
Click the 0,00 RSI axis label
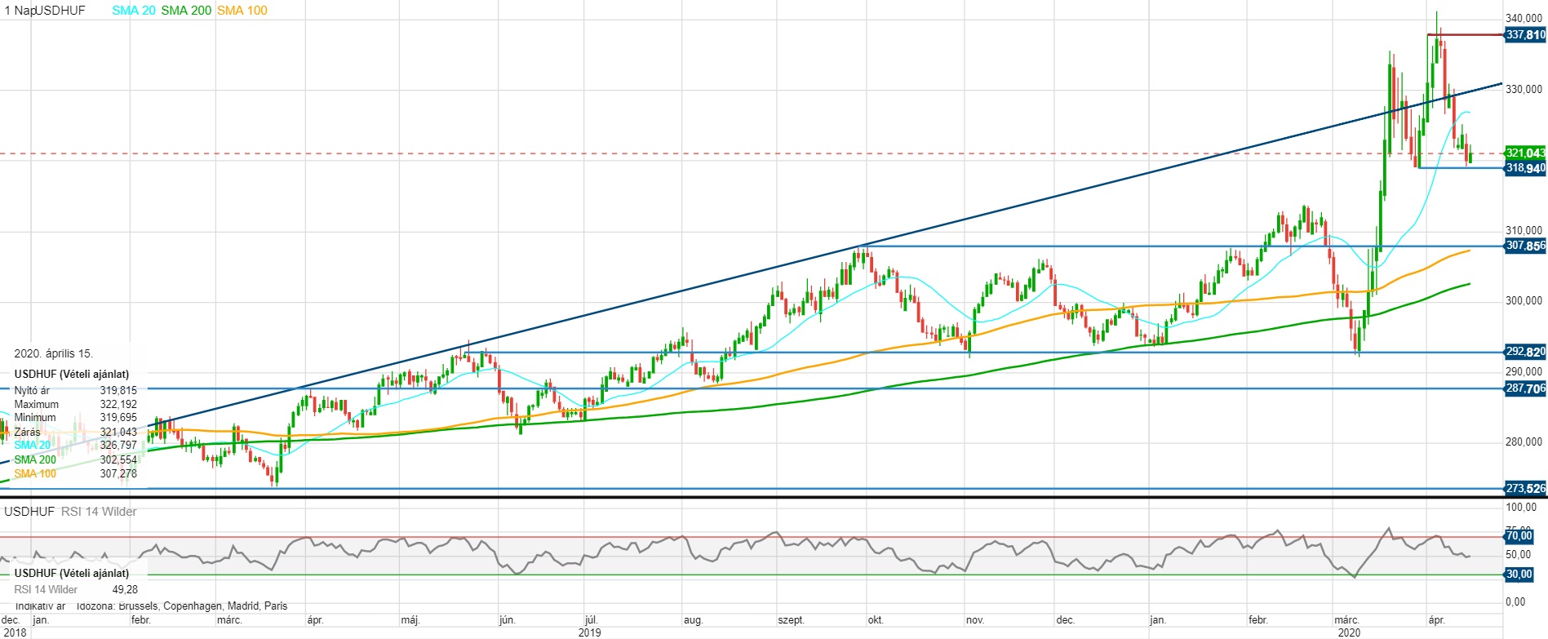tap(1515, 601)
